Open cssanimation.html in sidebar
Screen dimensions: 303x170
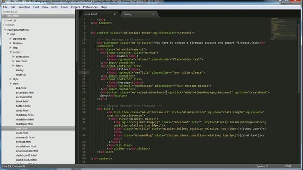click(27, 151)
